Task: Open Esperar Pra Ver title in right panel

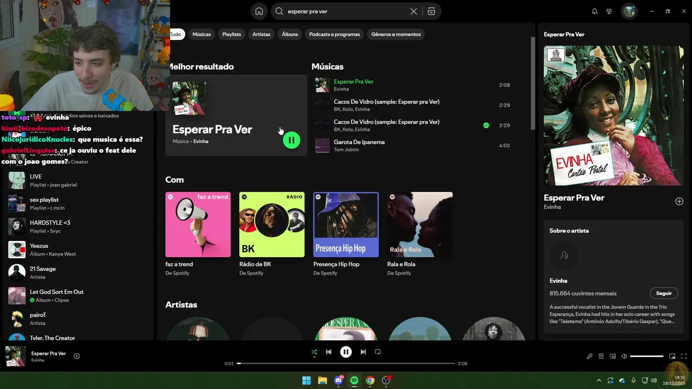Action: coord(574,198)
